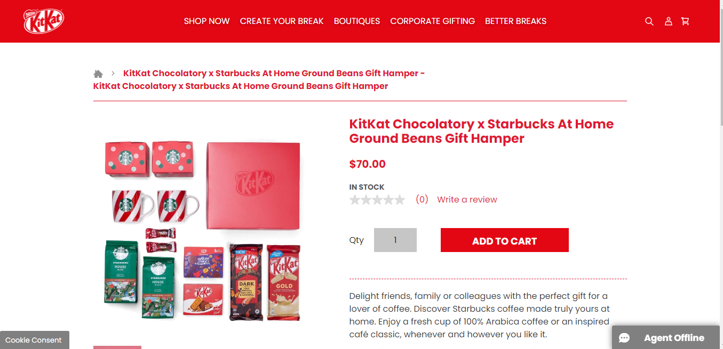
Task: Click the gift hamper product image
Action: 203,230
